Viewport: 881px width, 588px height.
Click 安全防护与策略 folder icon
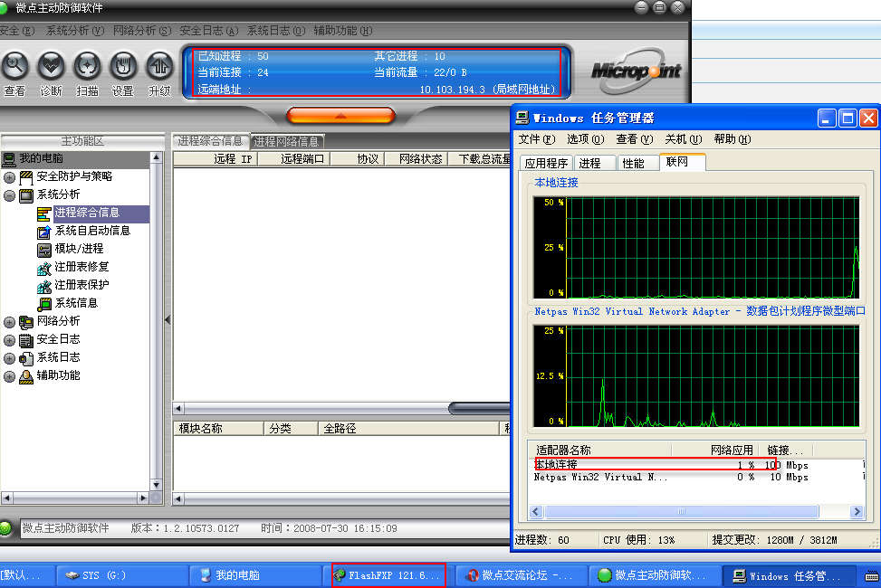click(x=26, y=177)
